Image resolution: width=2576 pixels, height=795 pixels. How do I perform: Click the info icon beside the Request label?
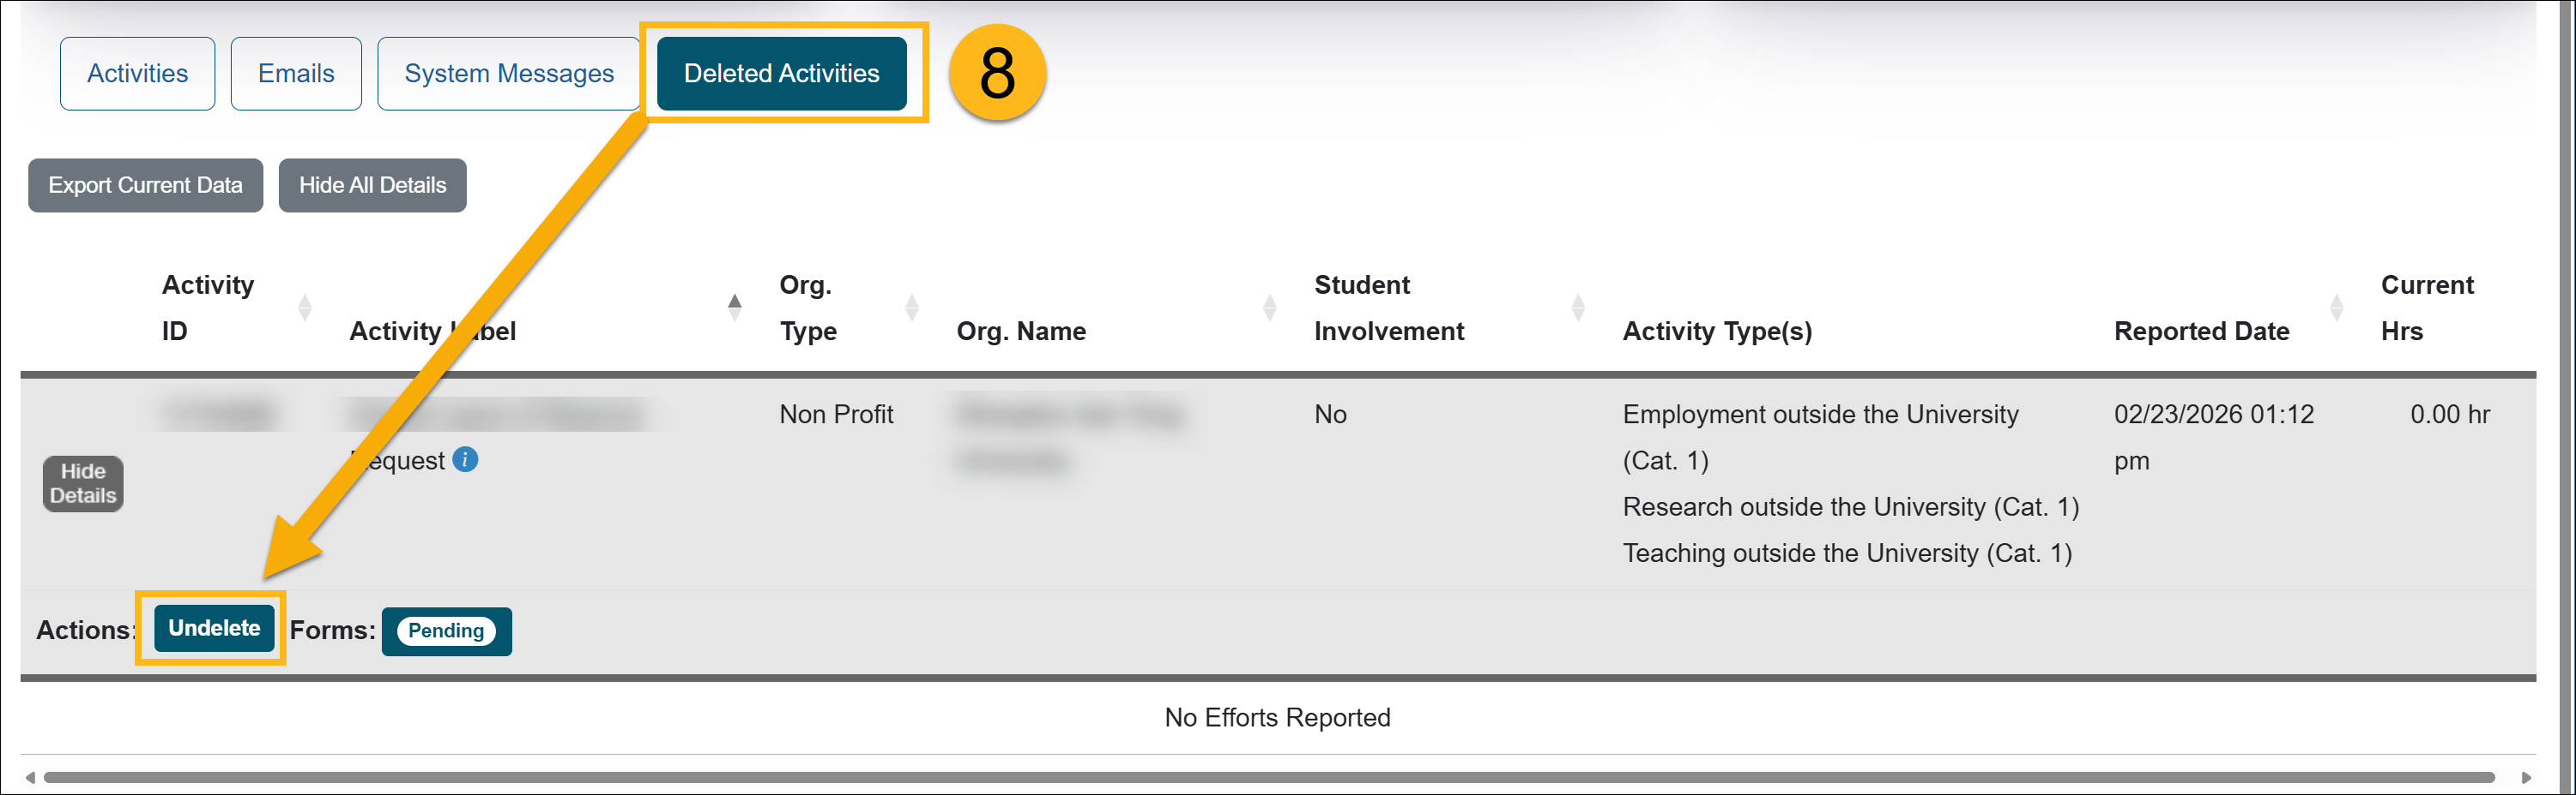pos(466,460)
